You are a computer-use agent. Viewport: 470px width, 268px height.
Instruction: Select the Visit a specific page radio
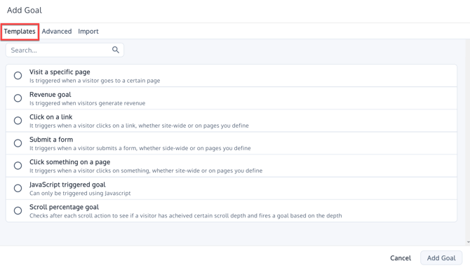click(x=18, y=76)
